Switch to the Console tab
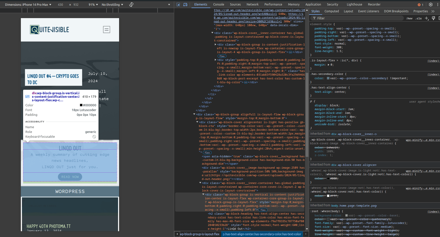This screenshot has height=237, width=440. [x=218, y=5]
